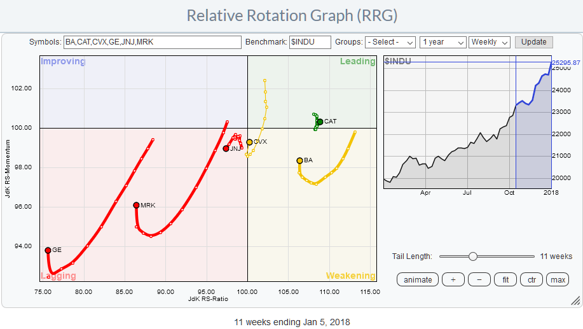Click the vertical blue date marker on $INDU chart

pyautogui.click(x=516, y=122)
